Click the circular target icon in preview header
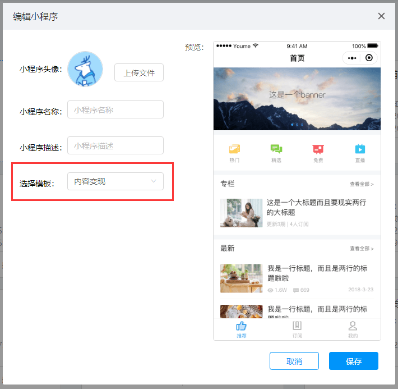This screenshot has width=398, height=389. (369, 58)
